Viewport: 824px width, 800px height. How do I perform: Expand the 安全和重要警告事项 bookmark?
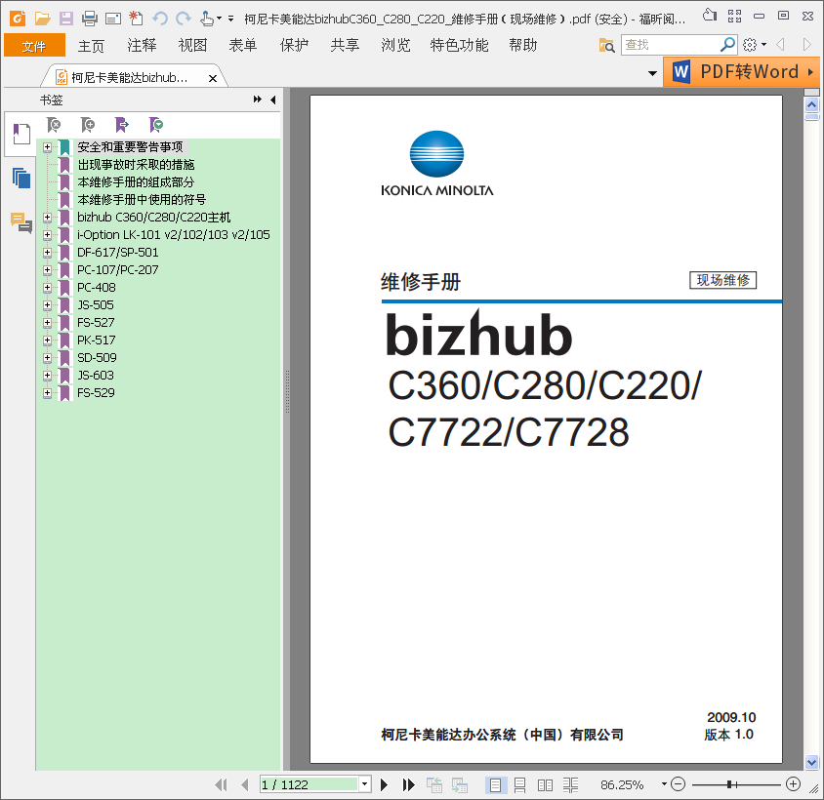coord(47,147)
